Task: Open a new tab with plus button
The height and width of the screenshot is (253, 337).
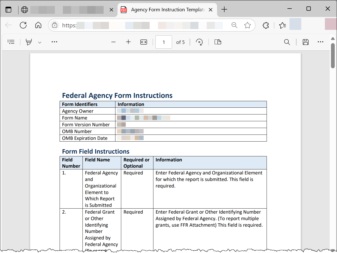Action: click(224, 10)
